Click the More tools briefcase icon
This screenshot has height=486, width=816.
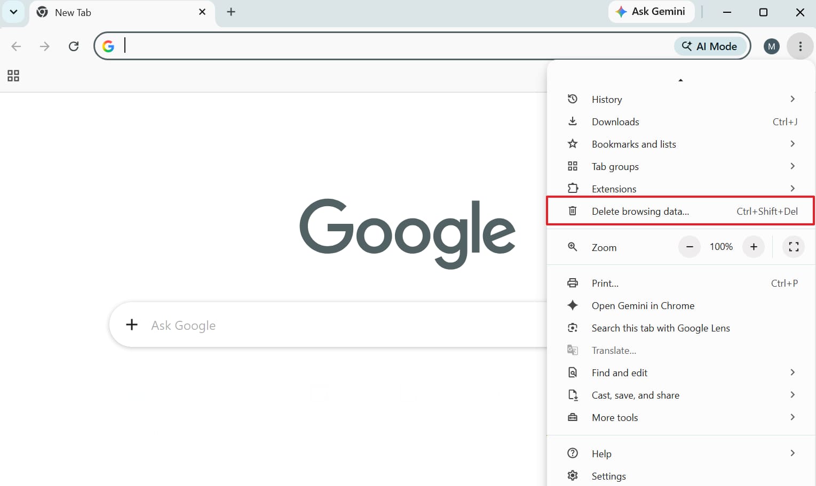click(x=573, y=417)
